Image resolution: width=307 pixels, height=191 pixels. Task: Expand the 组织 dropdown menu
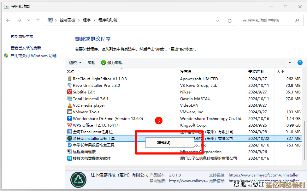click(x=75, y=63)
